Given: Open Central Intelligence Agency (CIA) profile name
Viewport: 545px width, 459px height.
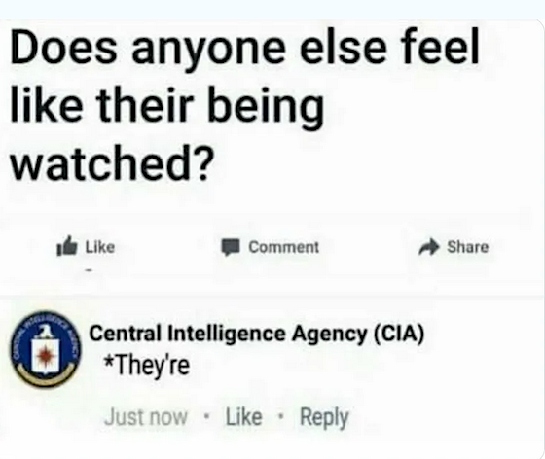Looking at the screenshot, I should click(x=257, y=334).
